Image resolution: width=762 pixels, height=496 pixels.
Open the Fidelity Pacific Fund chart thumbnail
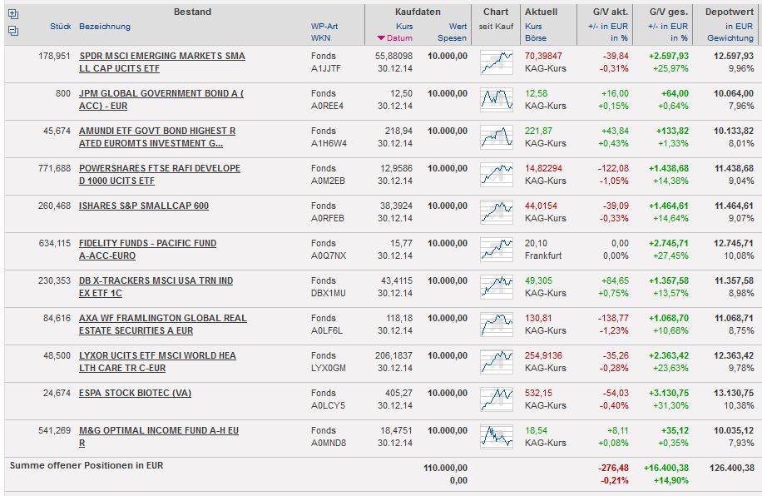pos(497,250)
